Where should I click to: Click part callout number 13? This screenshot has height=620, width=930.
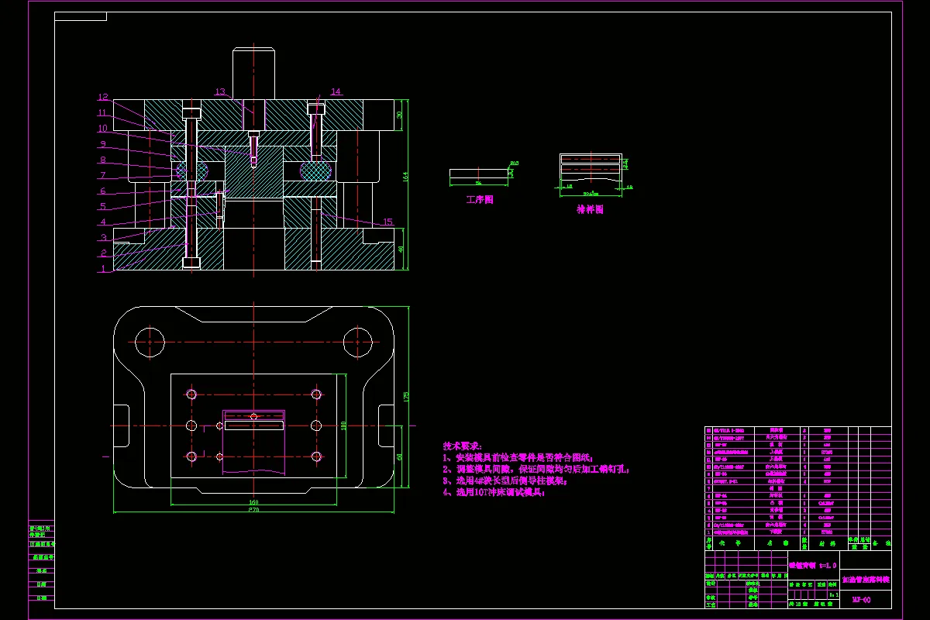(220, 91)
